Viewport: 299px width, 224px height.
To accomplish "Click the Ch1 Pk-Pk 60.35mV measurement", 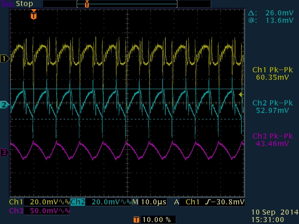I will click(x=273, y=74).
